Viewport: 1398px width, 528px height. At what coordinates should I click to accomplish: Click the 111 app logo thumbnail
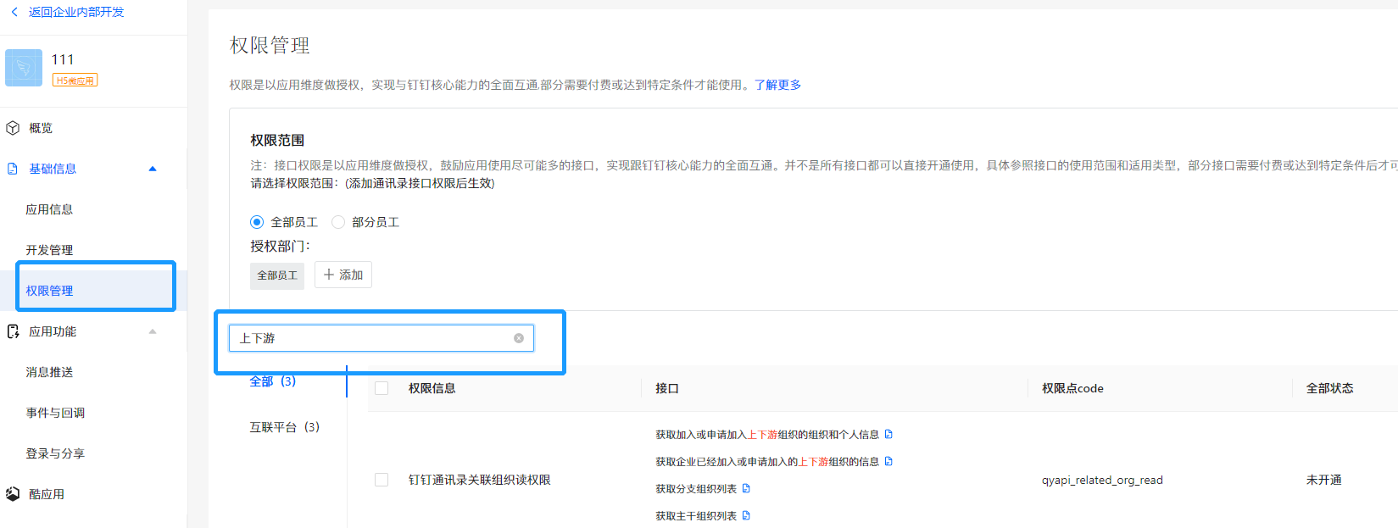tap(24, 68)
